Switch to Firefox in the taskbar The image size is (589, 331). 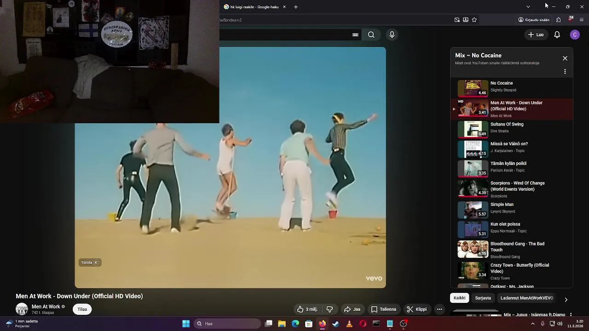322,324
